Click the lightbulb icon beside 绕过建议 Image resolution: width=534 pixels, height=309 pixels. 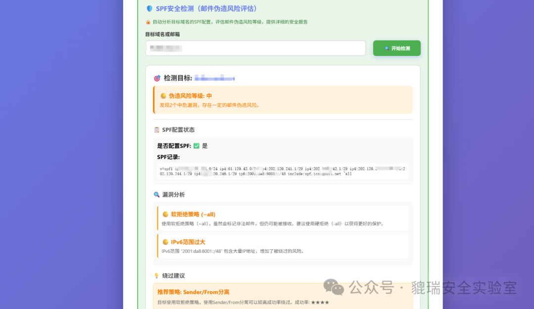point(157,275)
